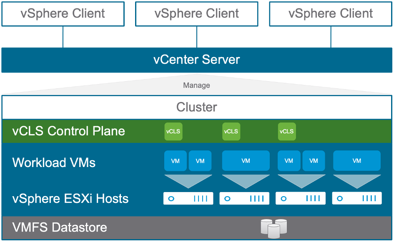
Task: Select the leftmost small VM box
Action: (176, 161)
